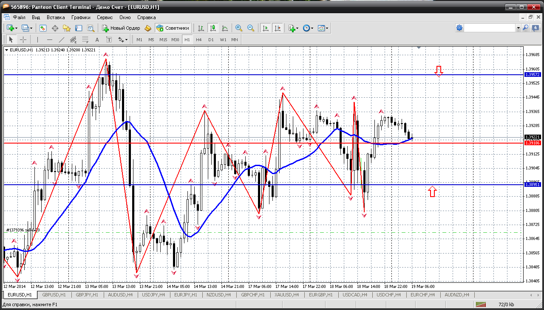
Task: Open the Fibonacci retracement tool
Action: point(85,39)
